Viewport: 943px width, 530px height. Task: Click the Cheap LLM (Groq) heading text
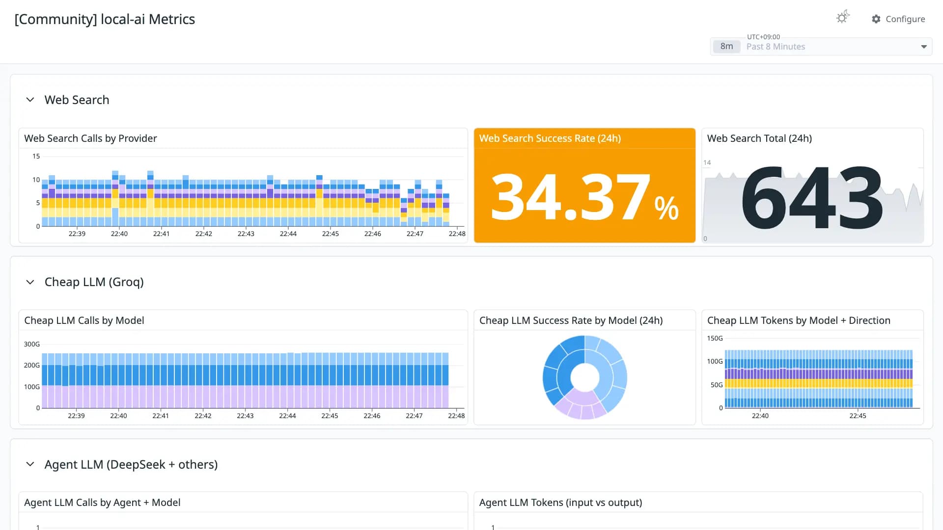[x=94, y=282]
